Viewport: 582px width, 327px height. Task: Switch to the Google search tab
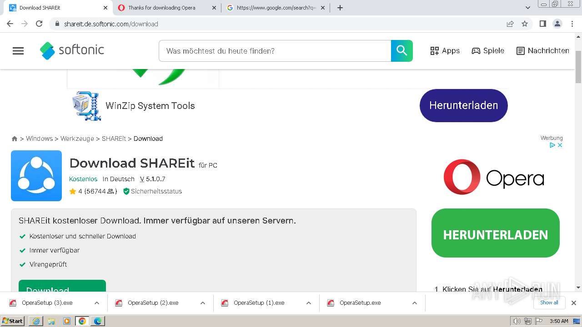[x=276, y=8]
